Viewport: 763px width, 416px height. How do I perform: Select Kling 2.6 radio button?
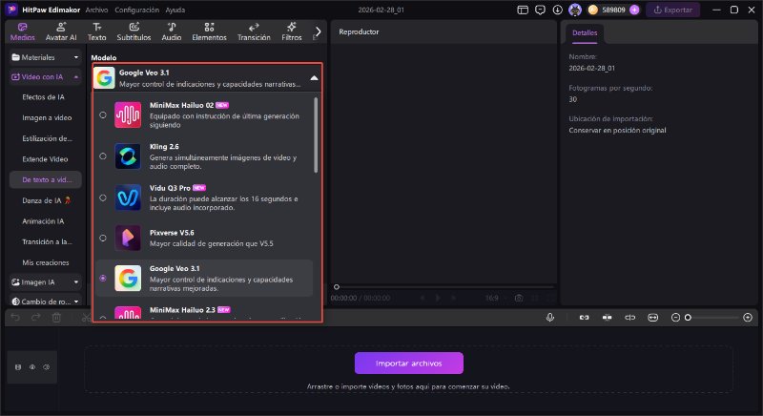tap(103, 156)
